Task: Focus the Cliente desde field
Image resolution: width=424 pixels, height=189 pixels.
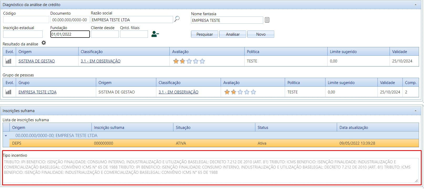Action: (105, 34)
